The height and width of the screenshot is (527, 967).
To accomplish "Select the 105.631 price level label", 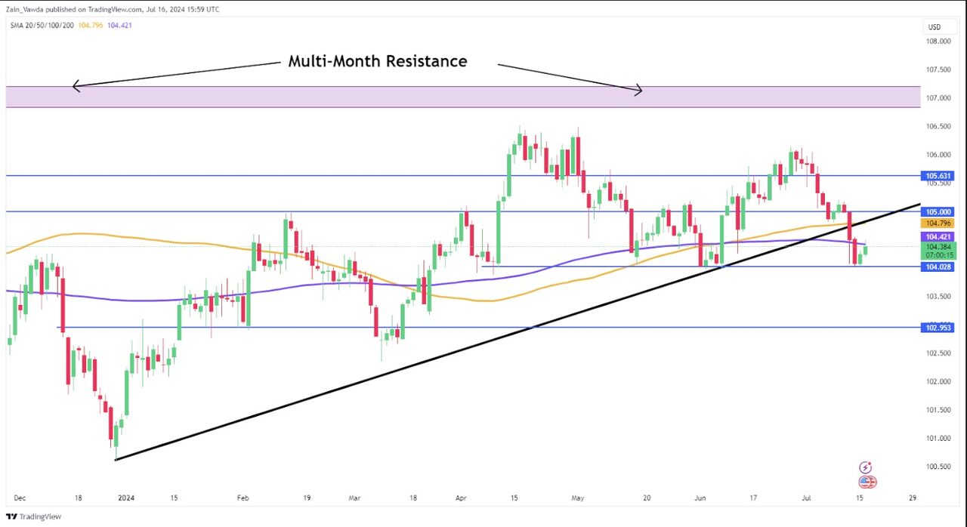I will pos(938,176).
